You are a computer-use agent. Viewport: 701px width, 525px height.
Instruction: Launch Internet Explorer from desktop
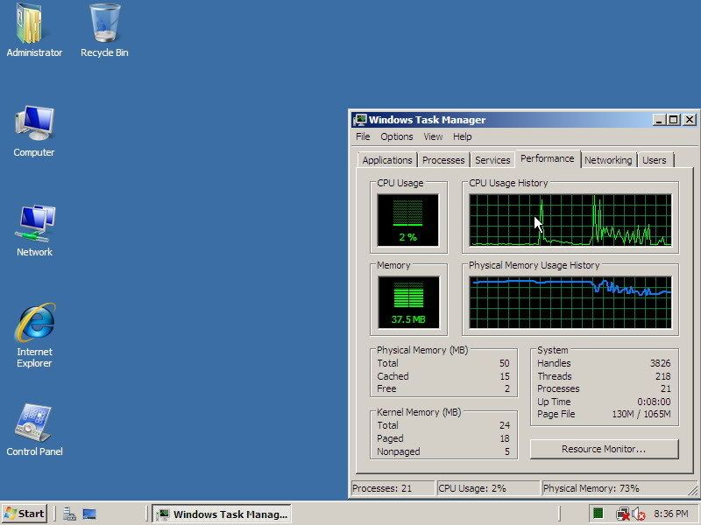click(34, 335)
